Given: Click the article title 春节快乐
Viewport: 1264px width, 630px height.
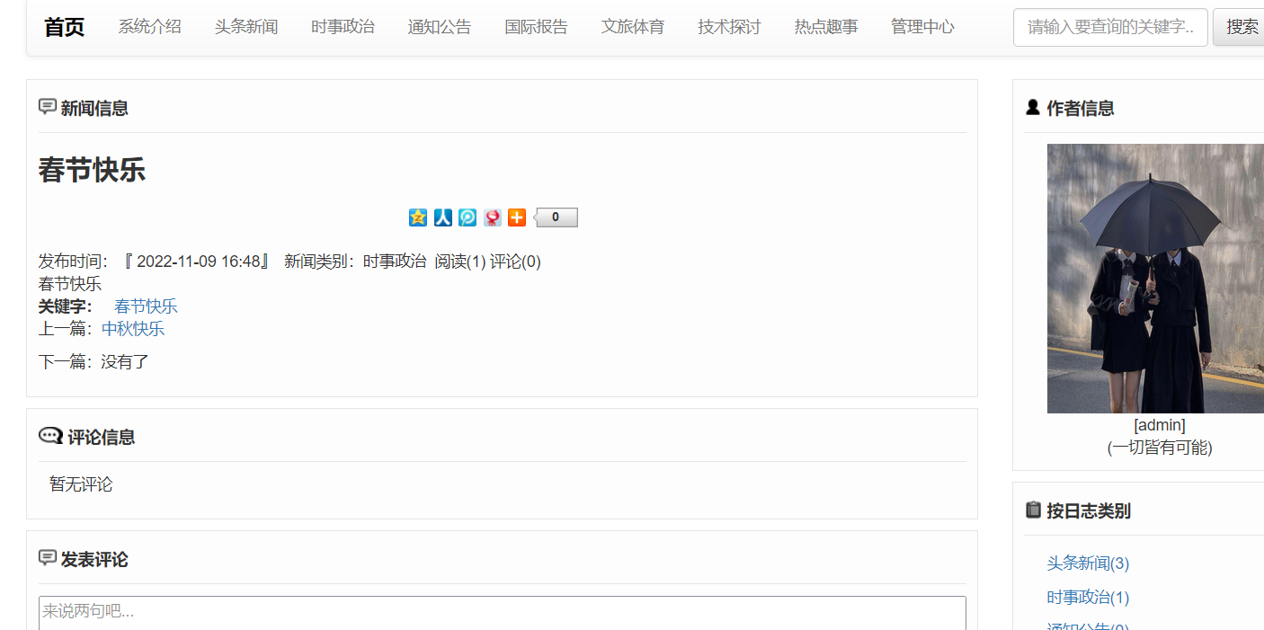Looking at the screenshot, I should pos(92,170).
